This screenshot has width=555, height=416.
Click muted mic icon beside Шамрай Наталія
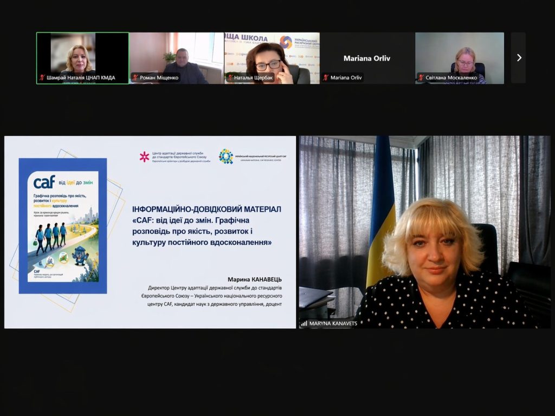(x=42, y=78)
